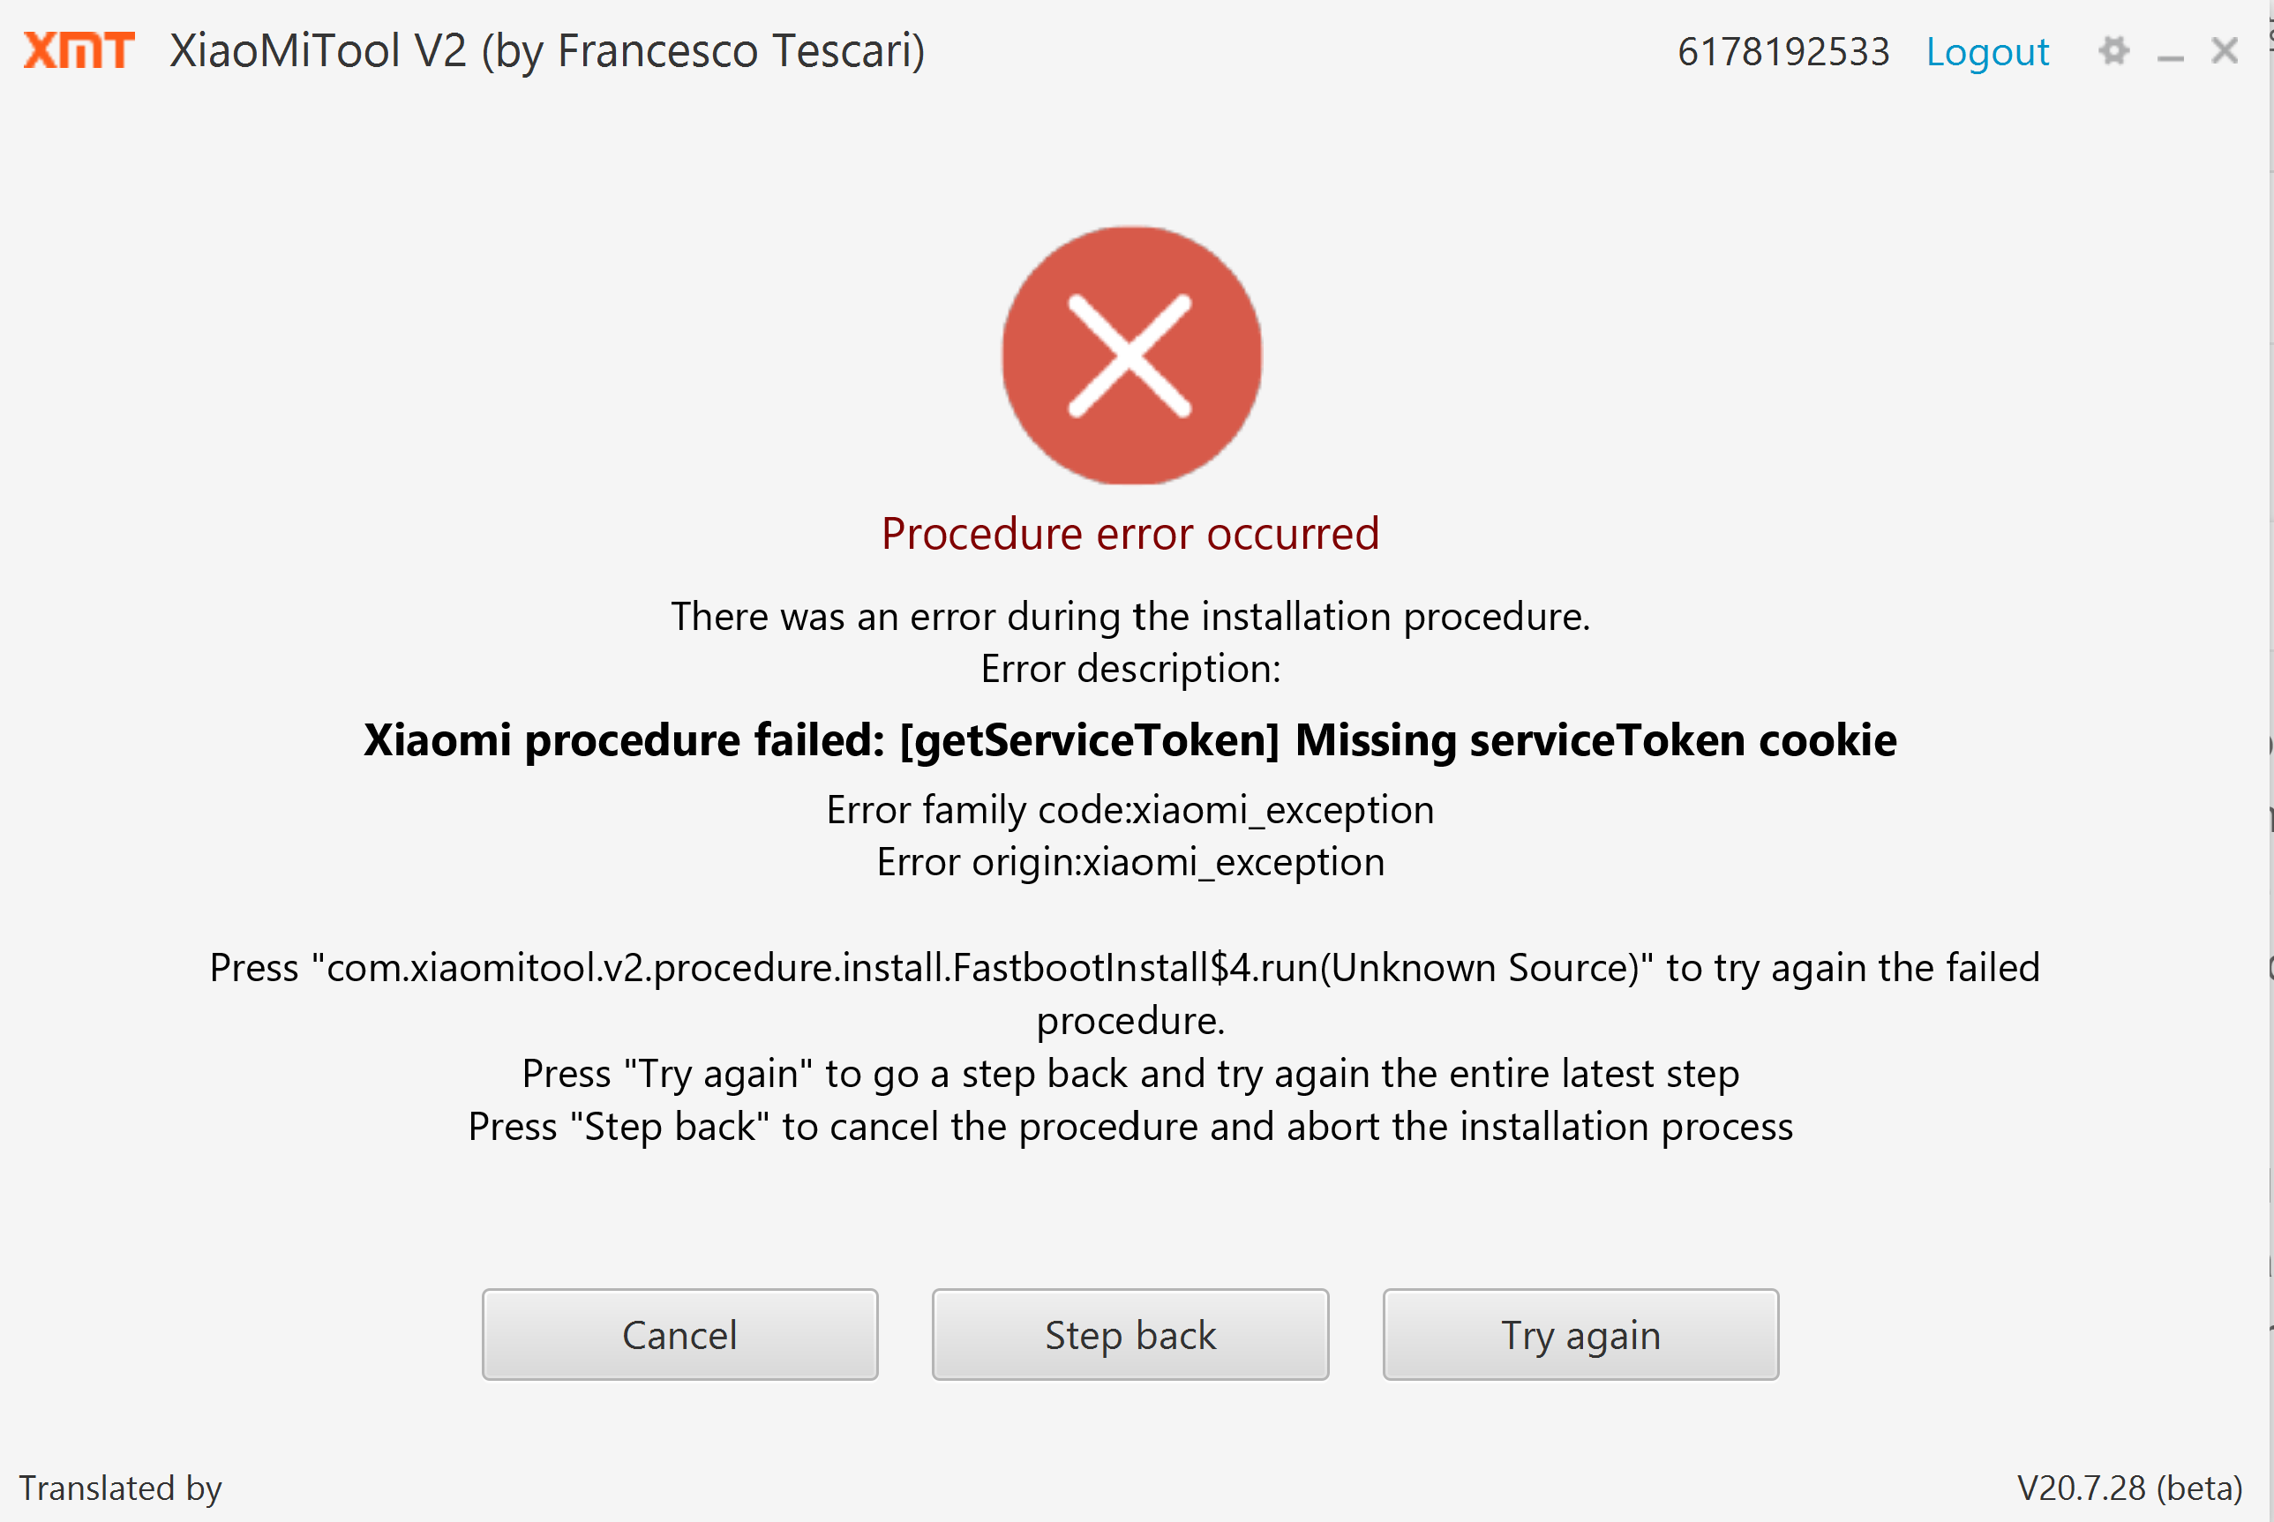The image size is (2274, 1522).
Task: Close the XiaoMiTool window
Action: coord(2225,50)
